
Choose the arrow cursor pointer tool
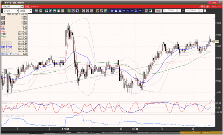(x=73, y=11)
